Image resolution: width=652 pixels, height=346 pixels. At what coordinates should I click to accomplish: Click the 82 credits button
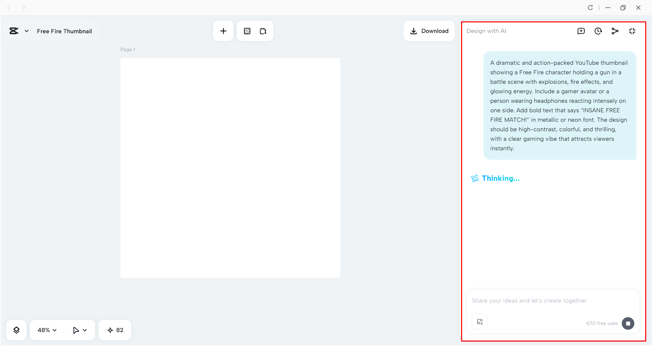tap(115, 330)
